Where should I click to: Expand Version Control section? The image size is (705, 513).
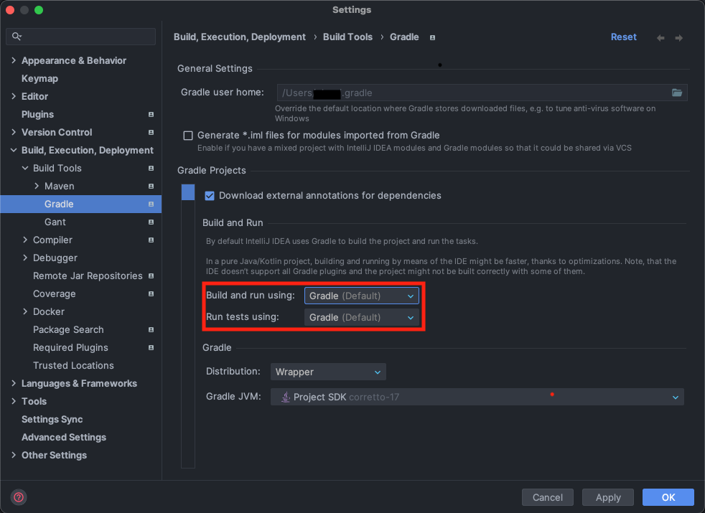pos(14,133)
